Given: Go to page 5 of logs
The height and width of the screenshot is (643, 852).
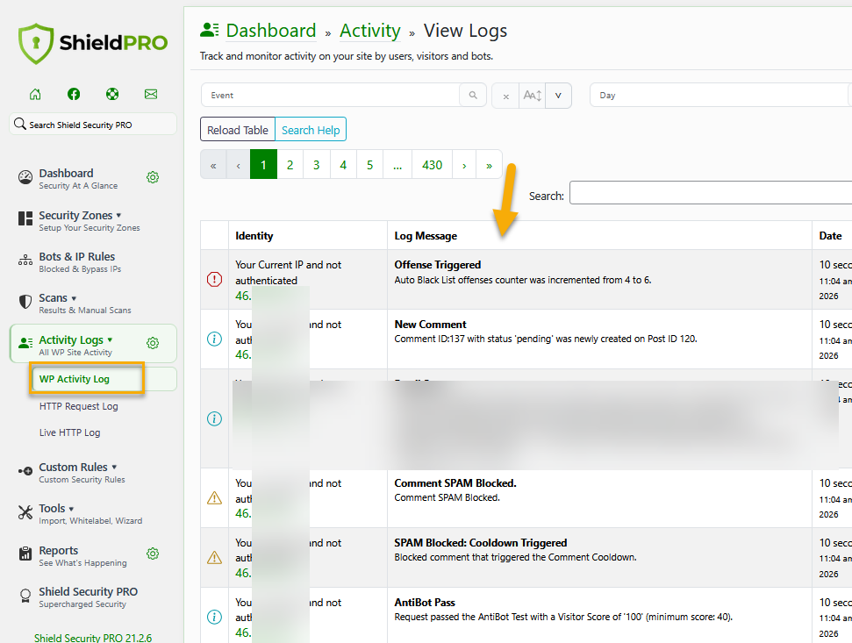Looking at the screenshot, I should (369, 165).
